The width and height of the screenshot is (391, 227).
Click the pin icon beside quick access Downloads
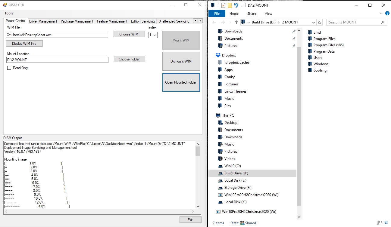294,31
